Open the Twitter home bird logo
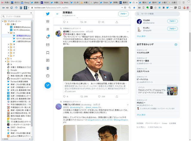The image size is (191, 141). point(48,14)
